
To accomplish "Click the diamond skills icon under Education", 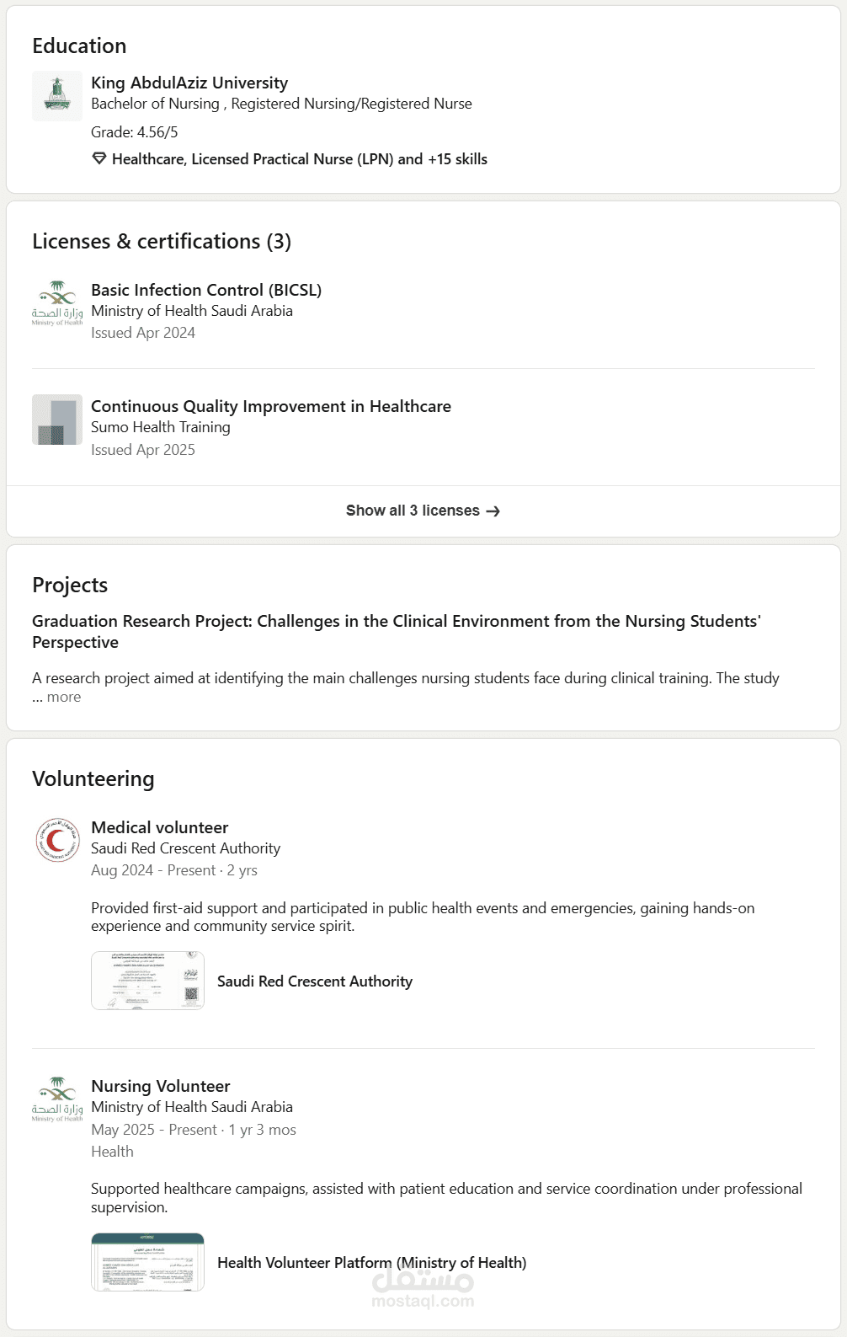I will [99, 158].
